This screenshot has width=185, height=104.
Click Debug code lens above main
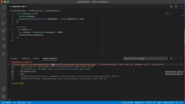[x=23, y=27]
